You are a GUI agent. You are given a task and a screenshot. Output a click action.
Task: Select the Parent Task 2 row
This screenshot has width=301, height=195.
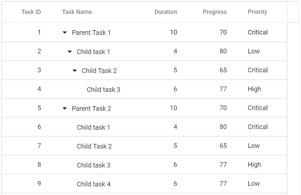click(91, 108)
